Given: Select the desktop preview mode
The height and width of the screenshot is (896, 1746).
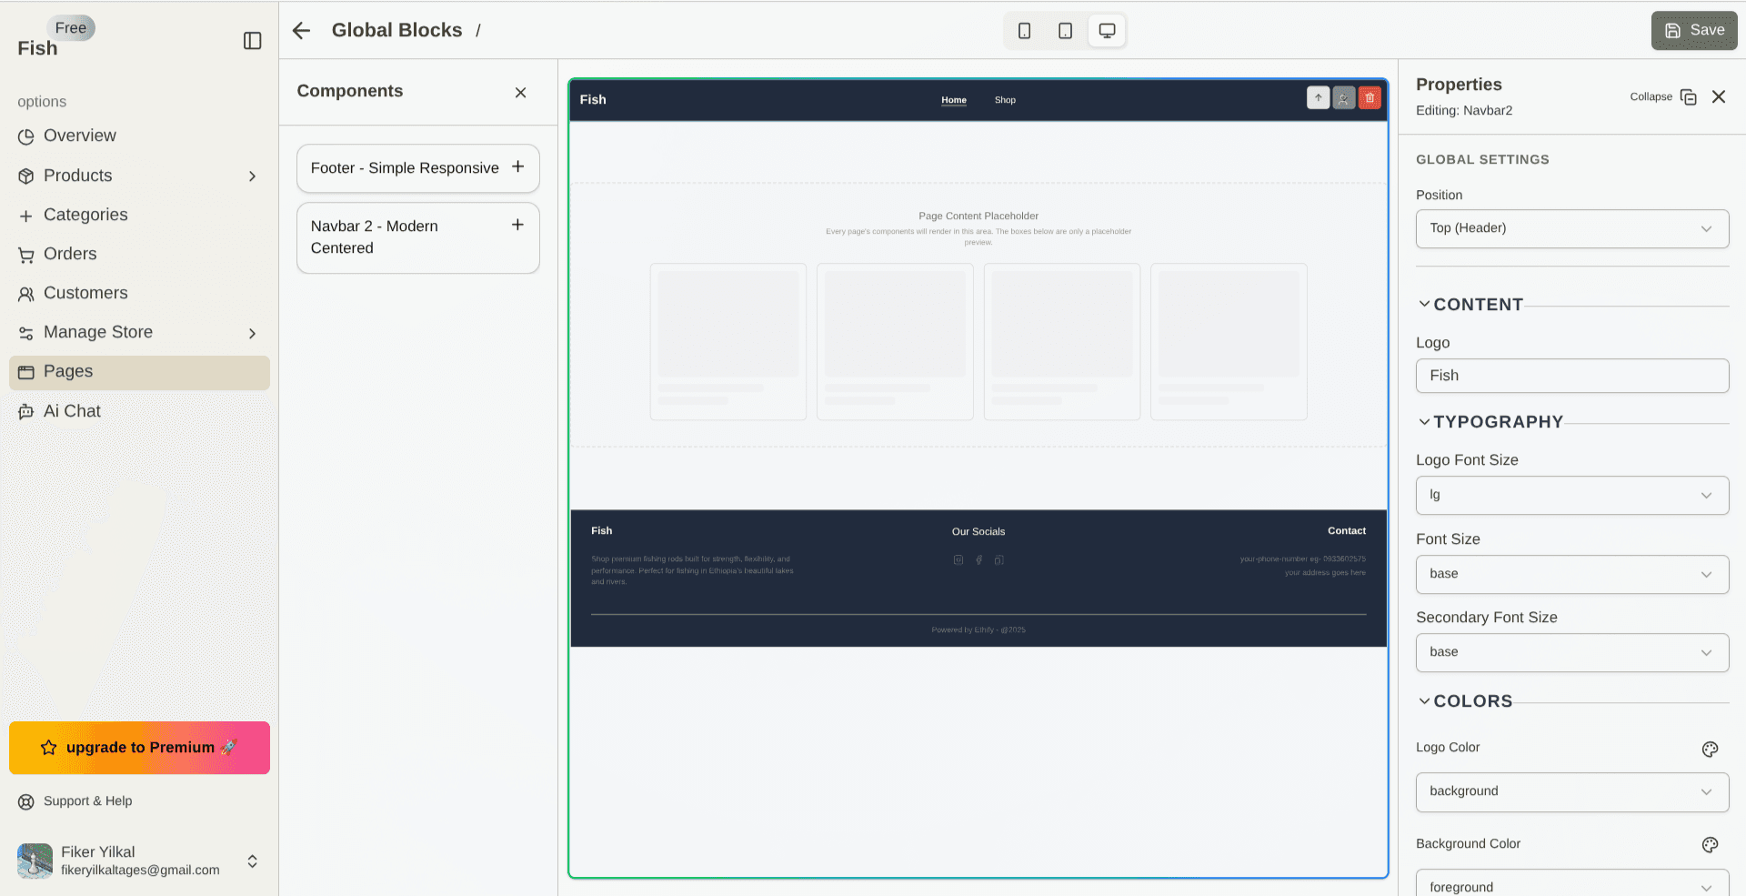Looking at the screenshot, I should pos(1106,30).
